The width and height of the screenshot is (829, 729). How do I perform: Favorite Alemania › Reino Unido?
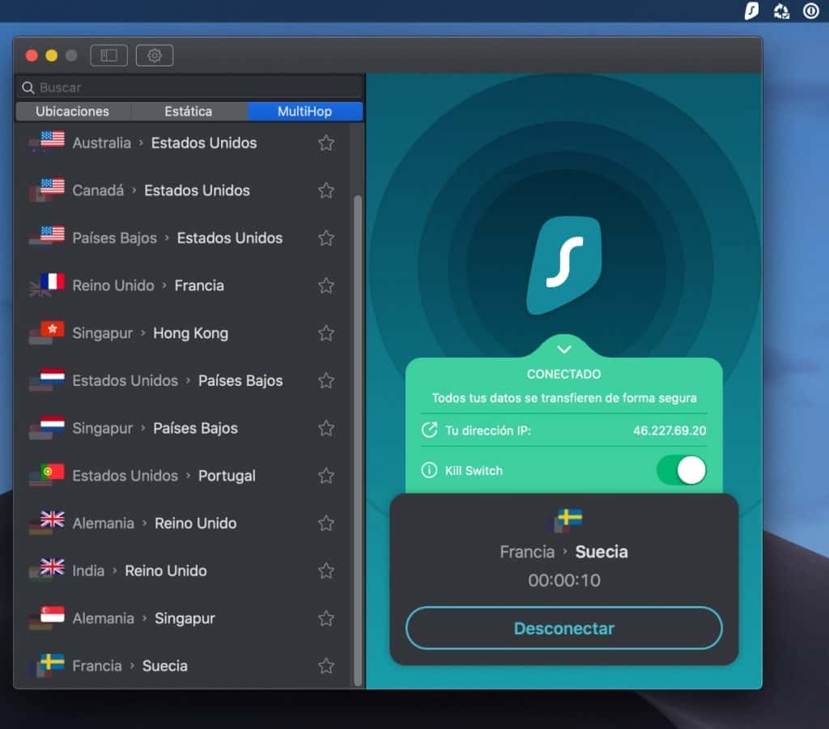(326, 523)
